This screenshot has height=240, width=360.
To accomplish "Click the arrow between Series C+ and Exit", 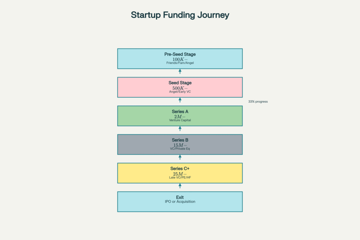I will [x=180, y=186].
